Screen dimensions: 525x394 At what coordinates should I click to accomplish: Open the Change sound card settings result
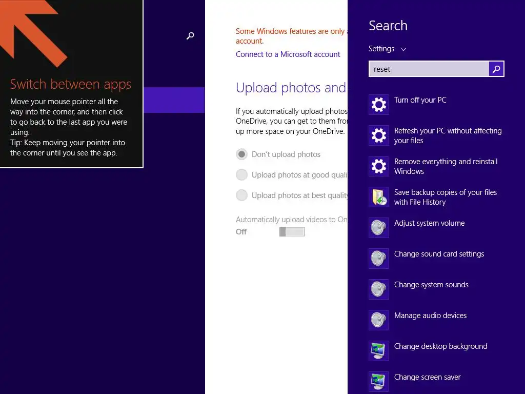[x=437, y=259]
